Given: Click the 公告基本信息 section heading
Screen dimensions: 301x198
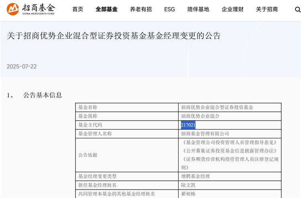Looking at the screenshot, I should [43, 95].
